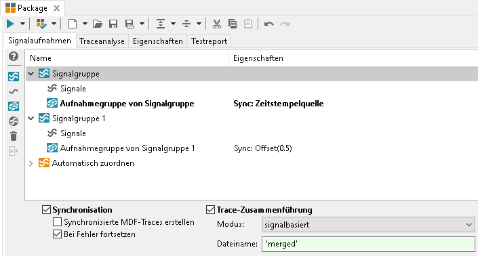The width and height of the screenshot is (478, 256).
Task: Click the Open folder icon
Action: [98, 24]
